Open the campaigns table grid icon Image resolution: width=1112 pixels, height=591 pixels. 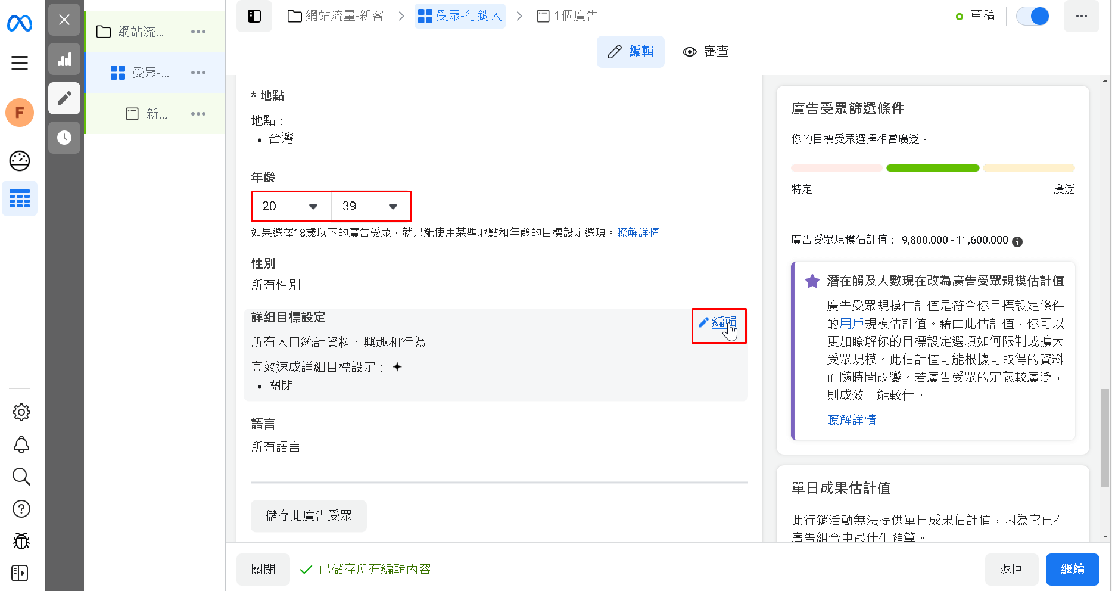coord(20,198)
